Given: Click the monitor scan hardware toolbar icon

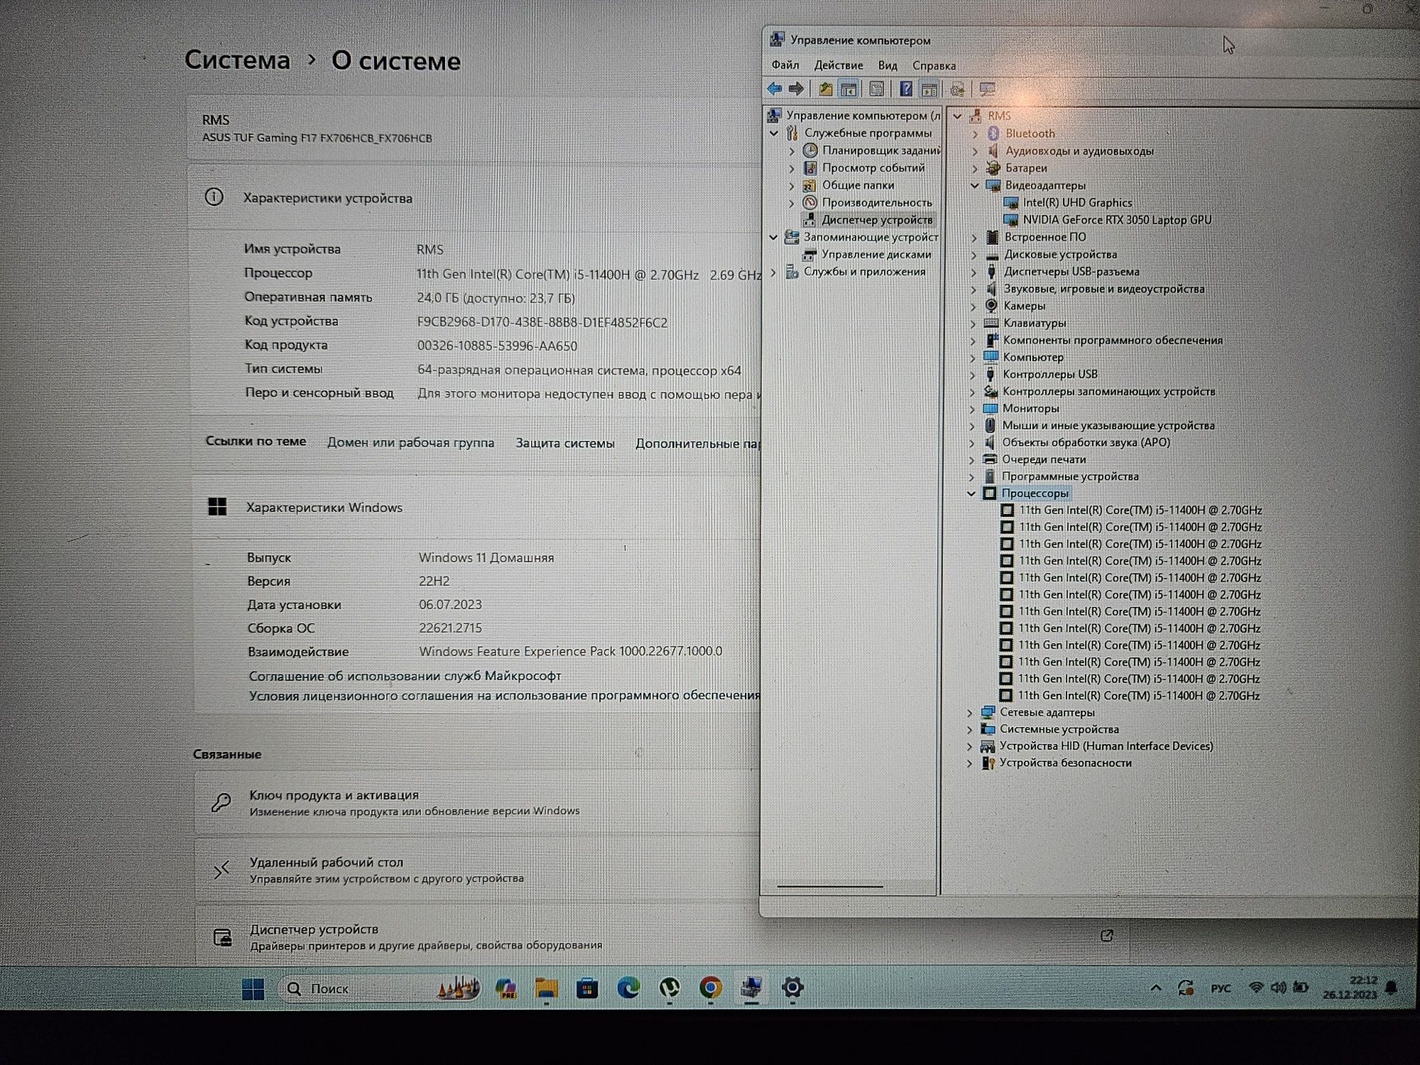Looking at the screenshot, I should pos(987,89).
